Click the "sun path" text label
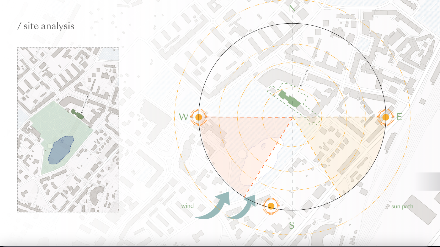 pos(402,206)
